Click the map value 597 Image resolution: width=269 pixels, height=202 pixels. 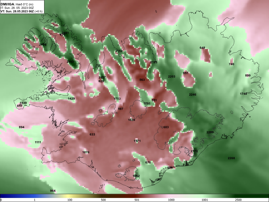[121, 109]
